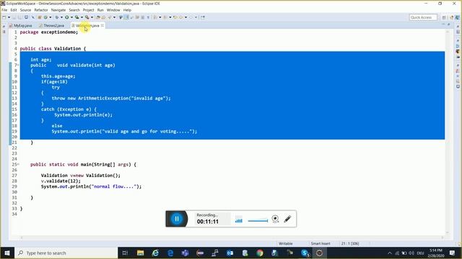
Task: Collapse the validate method fold marker
Action: pyautogui.click(x=18, y=65)
